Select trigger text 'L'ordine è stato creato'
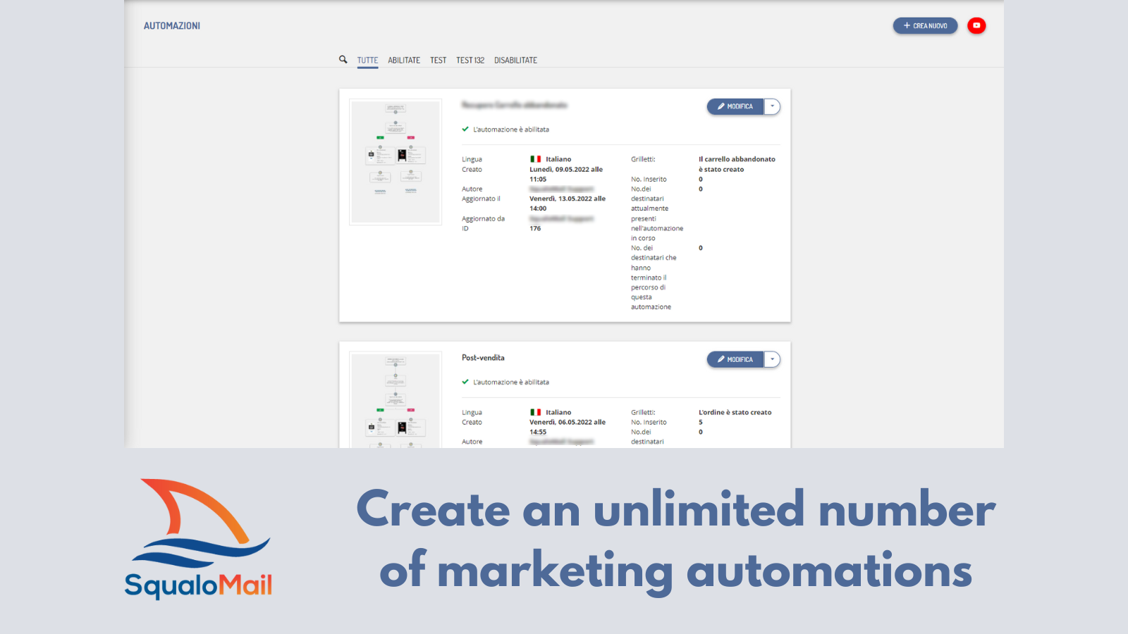This screenshot has height=634, width=1128. [735, 412]
